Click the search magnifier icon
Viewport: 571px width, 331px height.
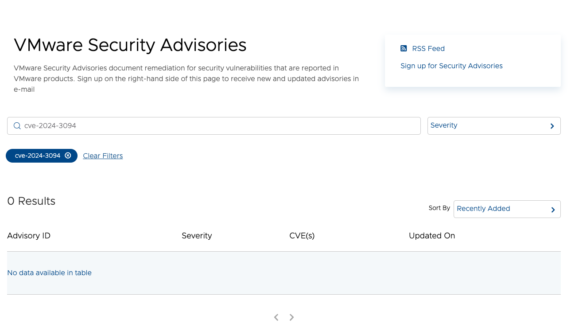click(17, 126)
